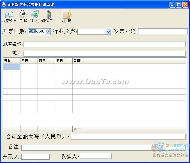The image size is (190, 163).
Task: Click the 项目 column header
Action: click(12, 60)
